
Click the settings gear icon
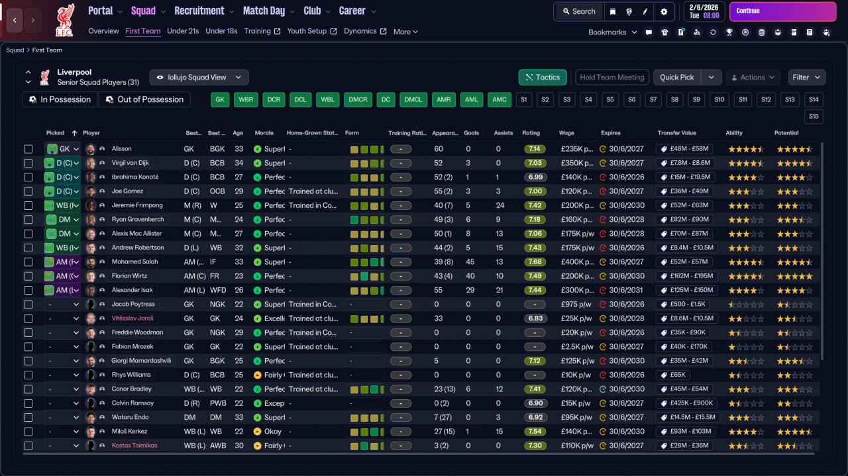[664, 11]
